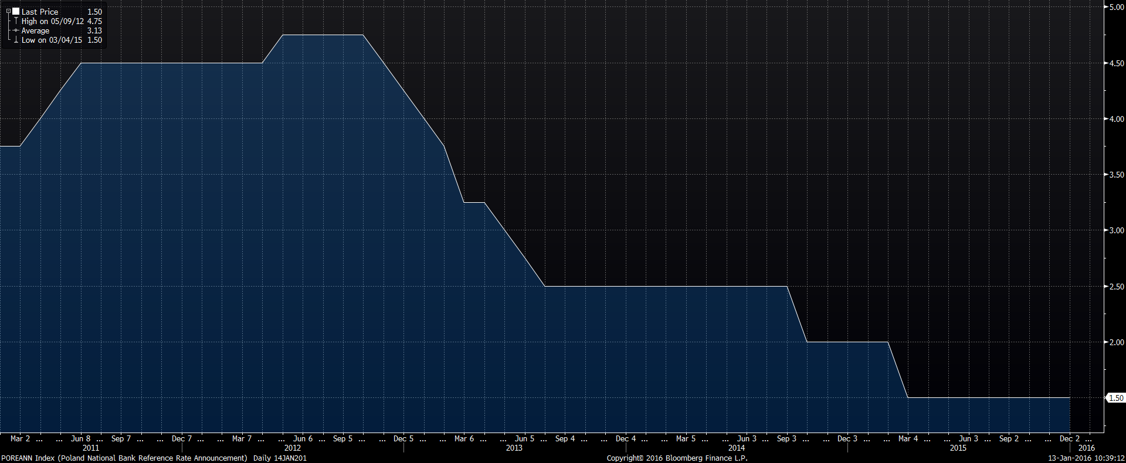Click the 3.13 Average value in legend
The width and height of the screenshot is (1126, 463).
click(94, 30)
